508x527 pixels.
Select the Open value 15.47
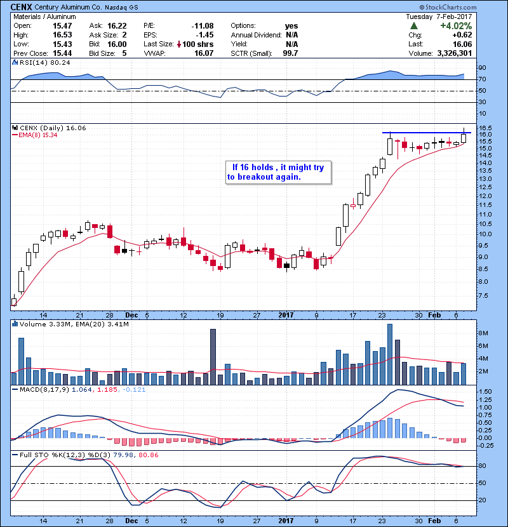pyautogui.click(x=62, y=25)
